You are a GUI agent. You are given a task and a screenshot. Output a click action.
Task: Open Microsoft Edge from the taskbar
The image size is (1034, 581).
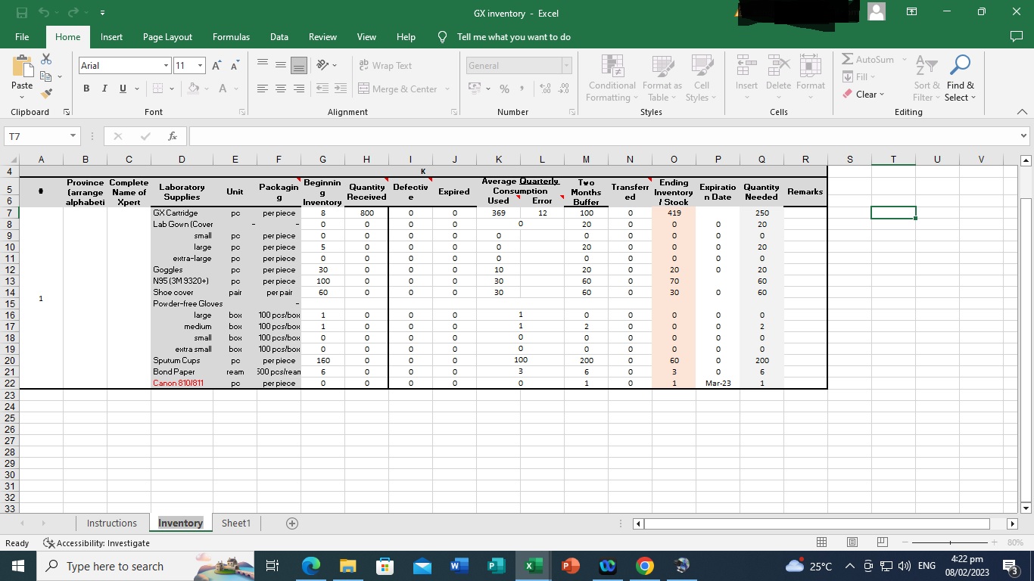click(x=310, y=566)
